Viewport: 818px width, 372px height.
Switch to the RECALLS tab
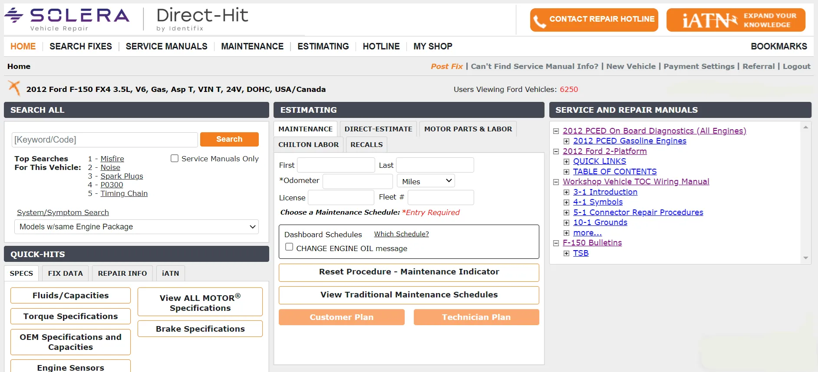pyautogui.click(x=366, y=145)
